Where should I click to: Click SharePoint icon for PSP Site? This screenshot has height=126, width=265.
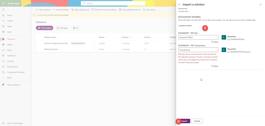coord(224,37)
